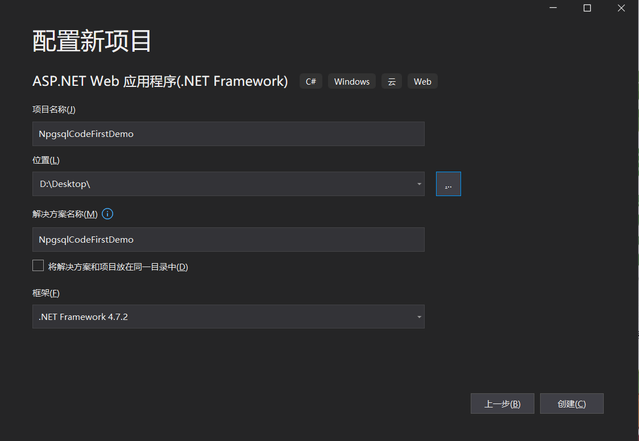Click the 位置(L) label
Screen dimensions: 639x441
pyautogui.click(x=46, y=160)
